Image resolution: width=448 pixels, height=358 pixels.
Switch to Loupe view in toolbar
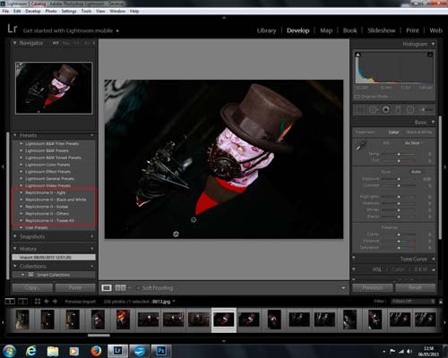coord(107,288)
